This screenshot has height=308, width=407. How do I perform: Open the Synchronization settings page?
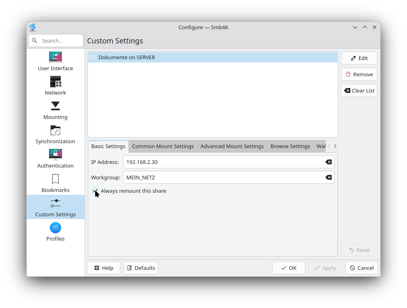tap(55, 134)
